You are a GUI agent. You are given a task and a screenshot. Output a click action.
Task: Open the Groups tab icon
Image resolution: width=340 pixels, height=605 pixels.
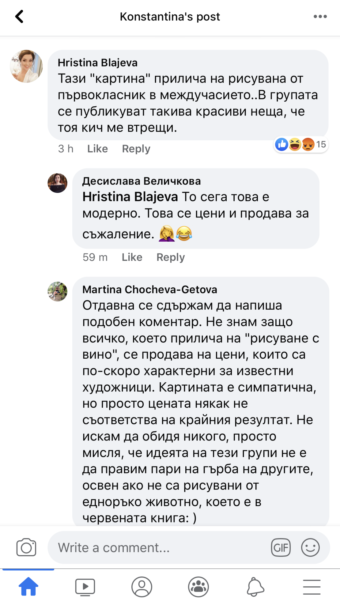[x=198, y=586]
